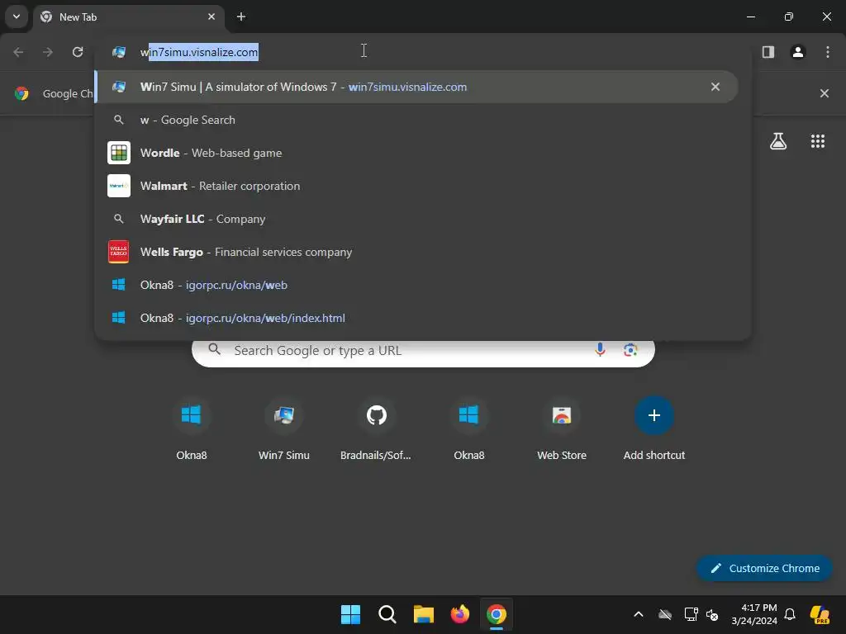Open the Chrome Labs flask icon

tap(778, 141)
